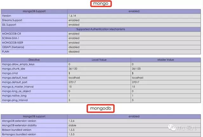Select the MongoDB Support header cell
Image resolution: width=203 pixels, height=137 pixels.
tap(34, 11)
